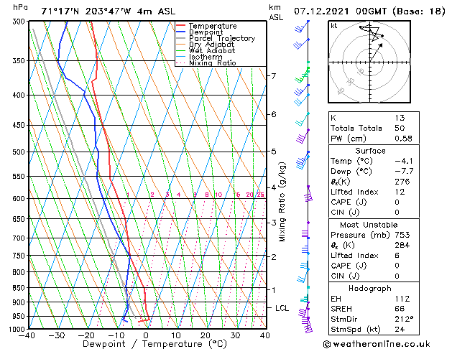
Task: Click the 7 km altitude tick label
Action: (x=274, y=76)
